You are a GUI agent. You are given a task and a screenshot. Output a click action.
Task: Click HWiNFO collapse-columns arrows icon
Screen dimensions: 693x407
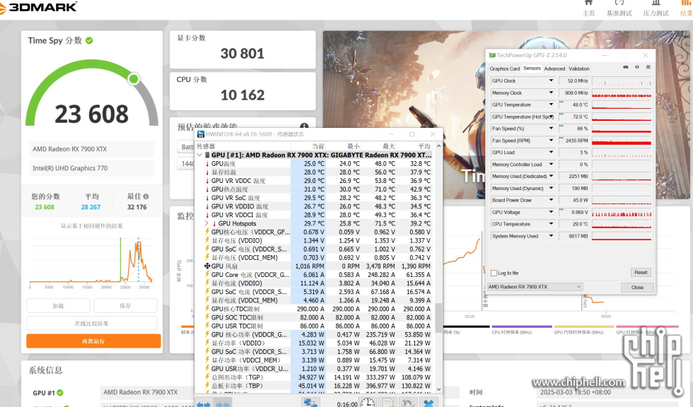(x=222, y=404)
